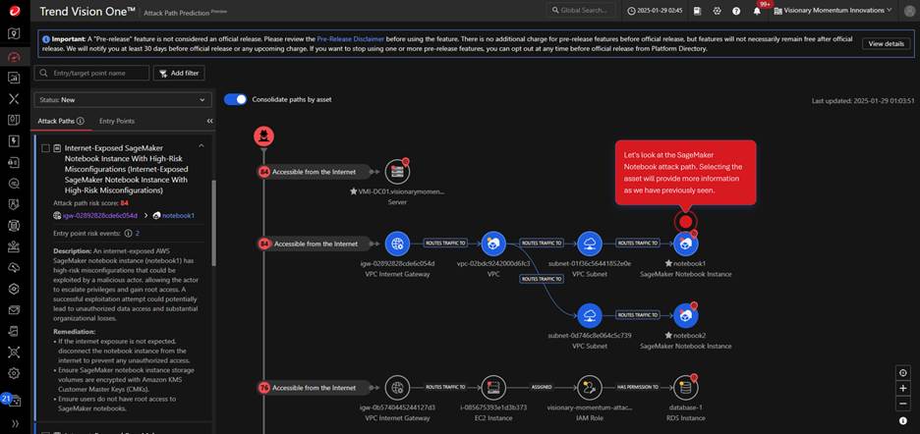Select the subnet-0d746c8e064c5c739 VPC Subnet node
The width and height of the screenshot is (920, 434).
(x=590, y=315)
